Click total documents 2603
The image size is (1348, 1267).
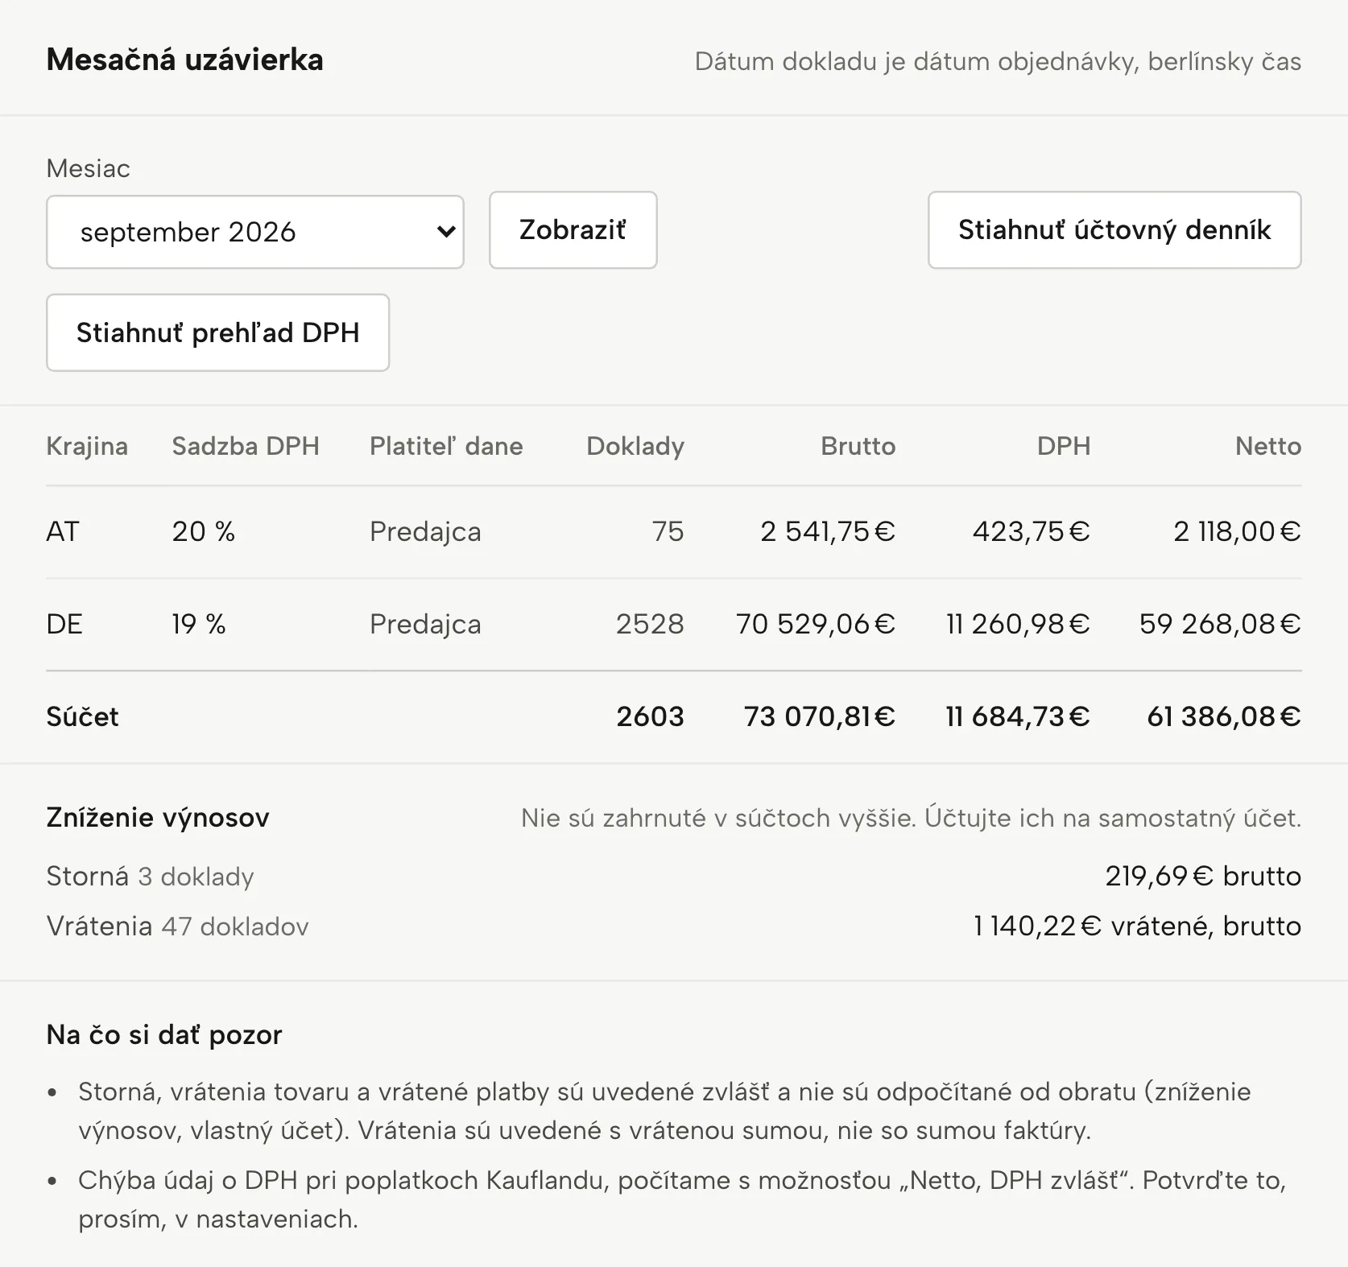(x=650, y=716)
